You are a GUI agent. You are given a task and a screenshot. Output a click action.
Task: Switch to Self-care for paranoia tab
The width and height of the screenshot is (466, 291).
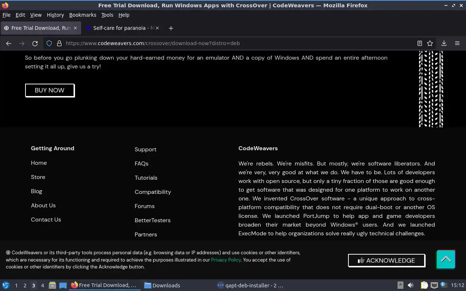[x=122, y=28]
